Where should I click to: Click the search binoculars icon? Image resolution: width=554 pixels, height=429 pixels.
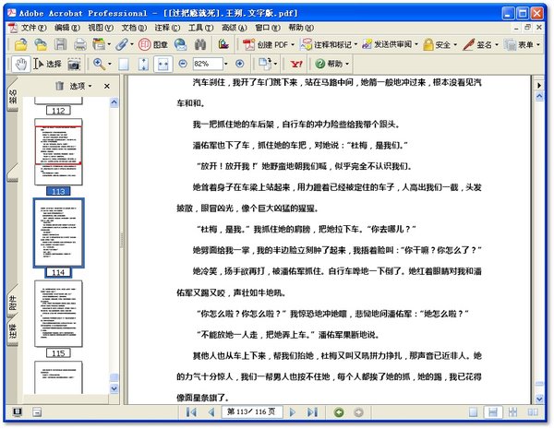click(200, 44)
